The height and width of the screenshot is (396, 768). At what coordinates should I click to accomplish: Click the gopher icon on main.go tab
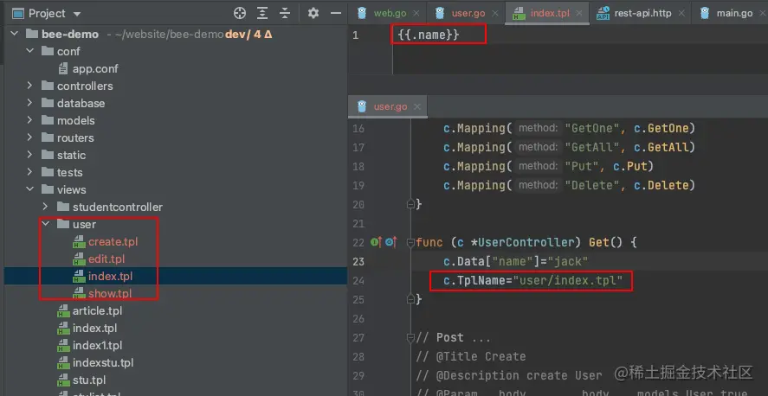705,13
